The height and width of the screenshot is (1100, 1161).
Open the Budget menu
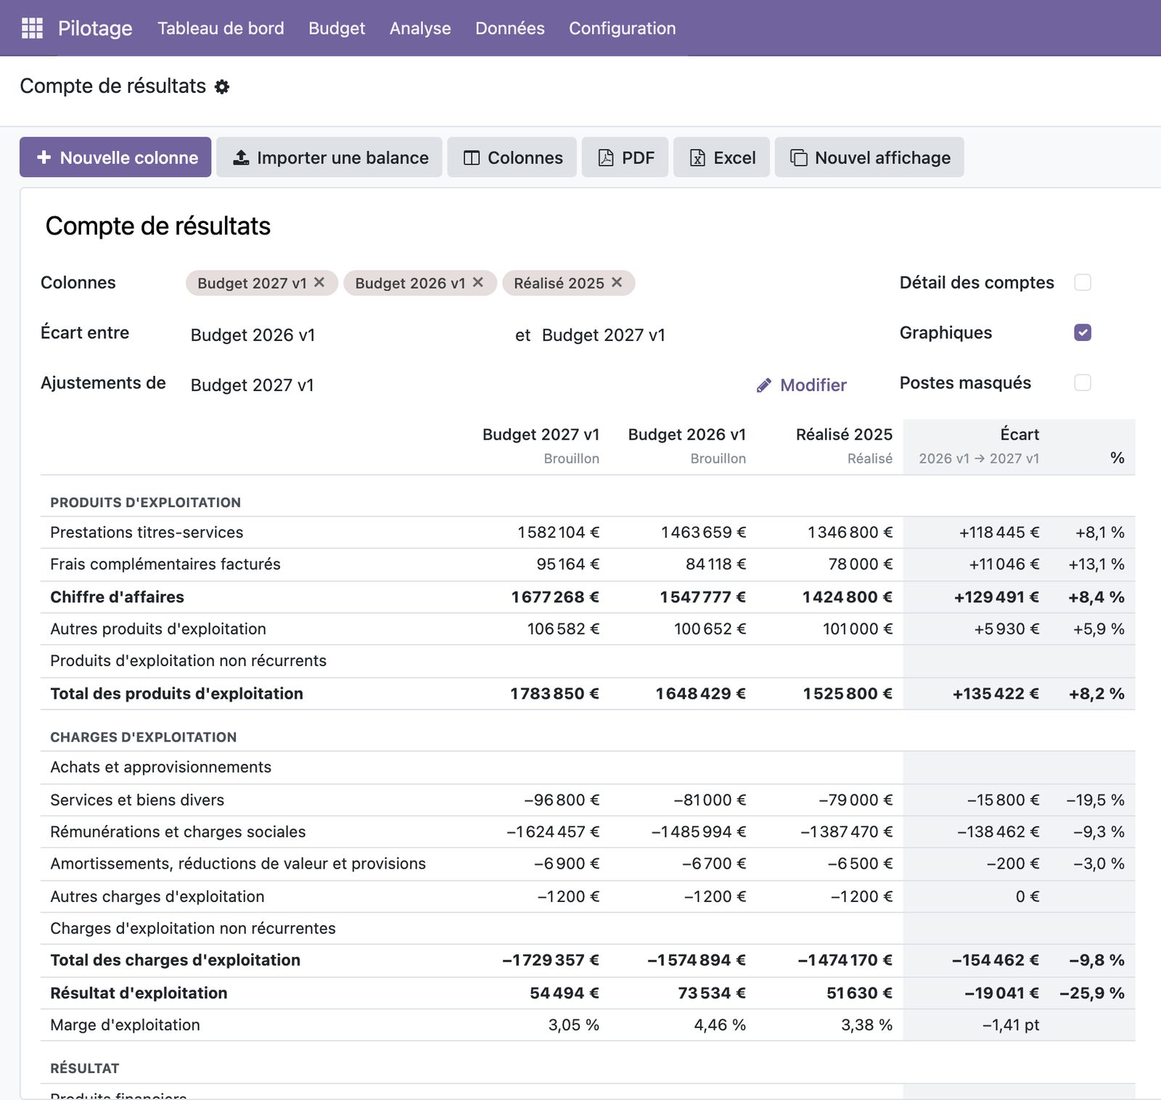(337, 28)
